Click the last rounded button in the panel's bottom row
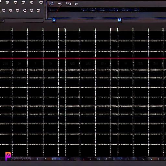This screenshot has width=166, height=166. (38, 10)
